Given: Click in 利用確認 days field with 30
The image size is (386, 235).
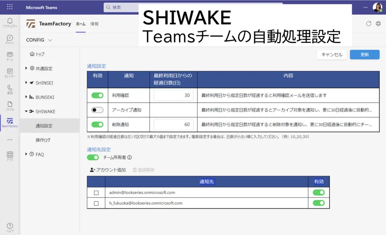Looking at the screenshot, I should pyautogui.click(x=174, y=95).
